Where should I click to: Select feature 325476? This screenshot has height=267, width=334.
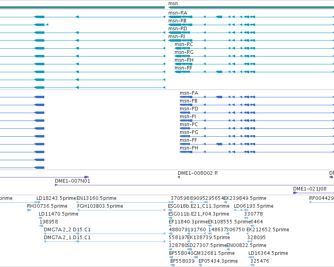(260, 262)
